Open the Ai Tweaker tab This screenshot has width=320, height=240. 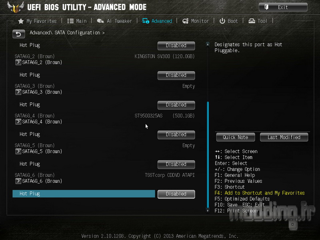point(114,21)
